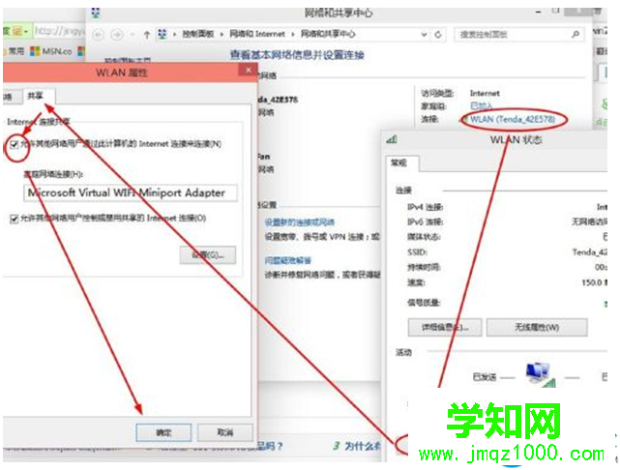
Task: Click the forward arrow in Network Center
Action: point(117,35)
